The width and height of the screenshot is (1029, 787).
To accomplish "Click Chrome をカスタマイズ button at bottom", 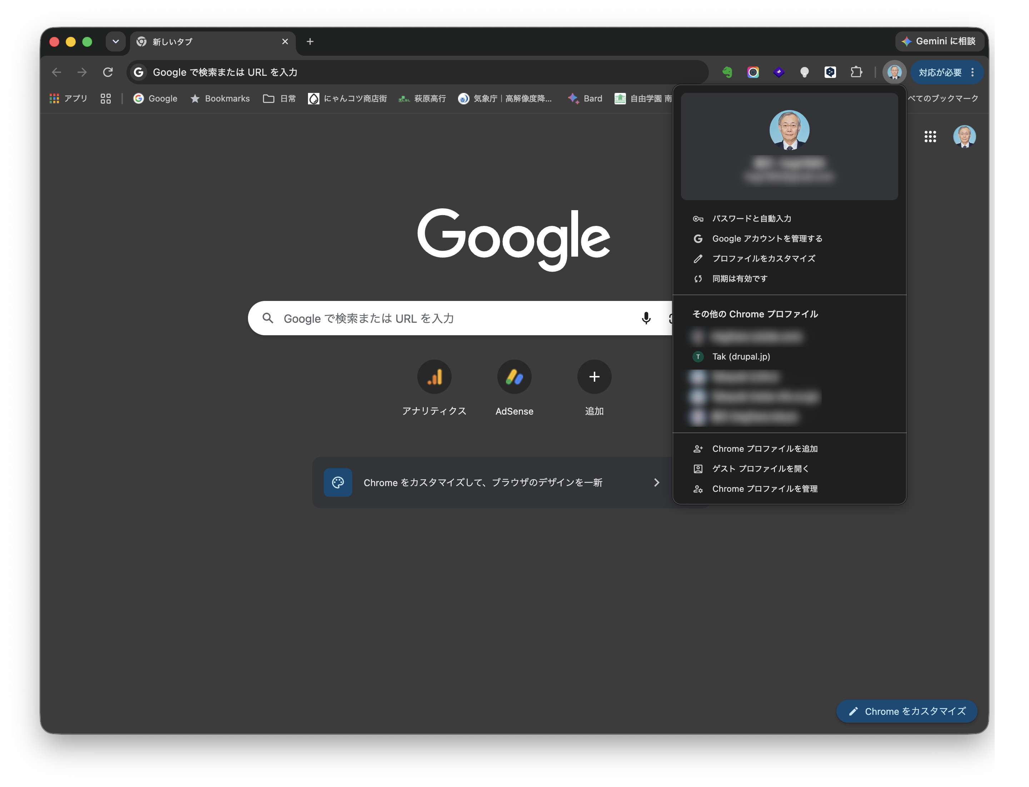I will tap(907, 712).
